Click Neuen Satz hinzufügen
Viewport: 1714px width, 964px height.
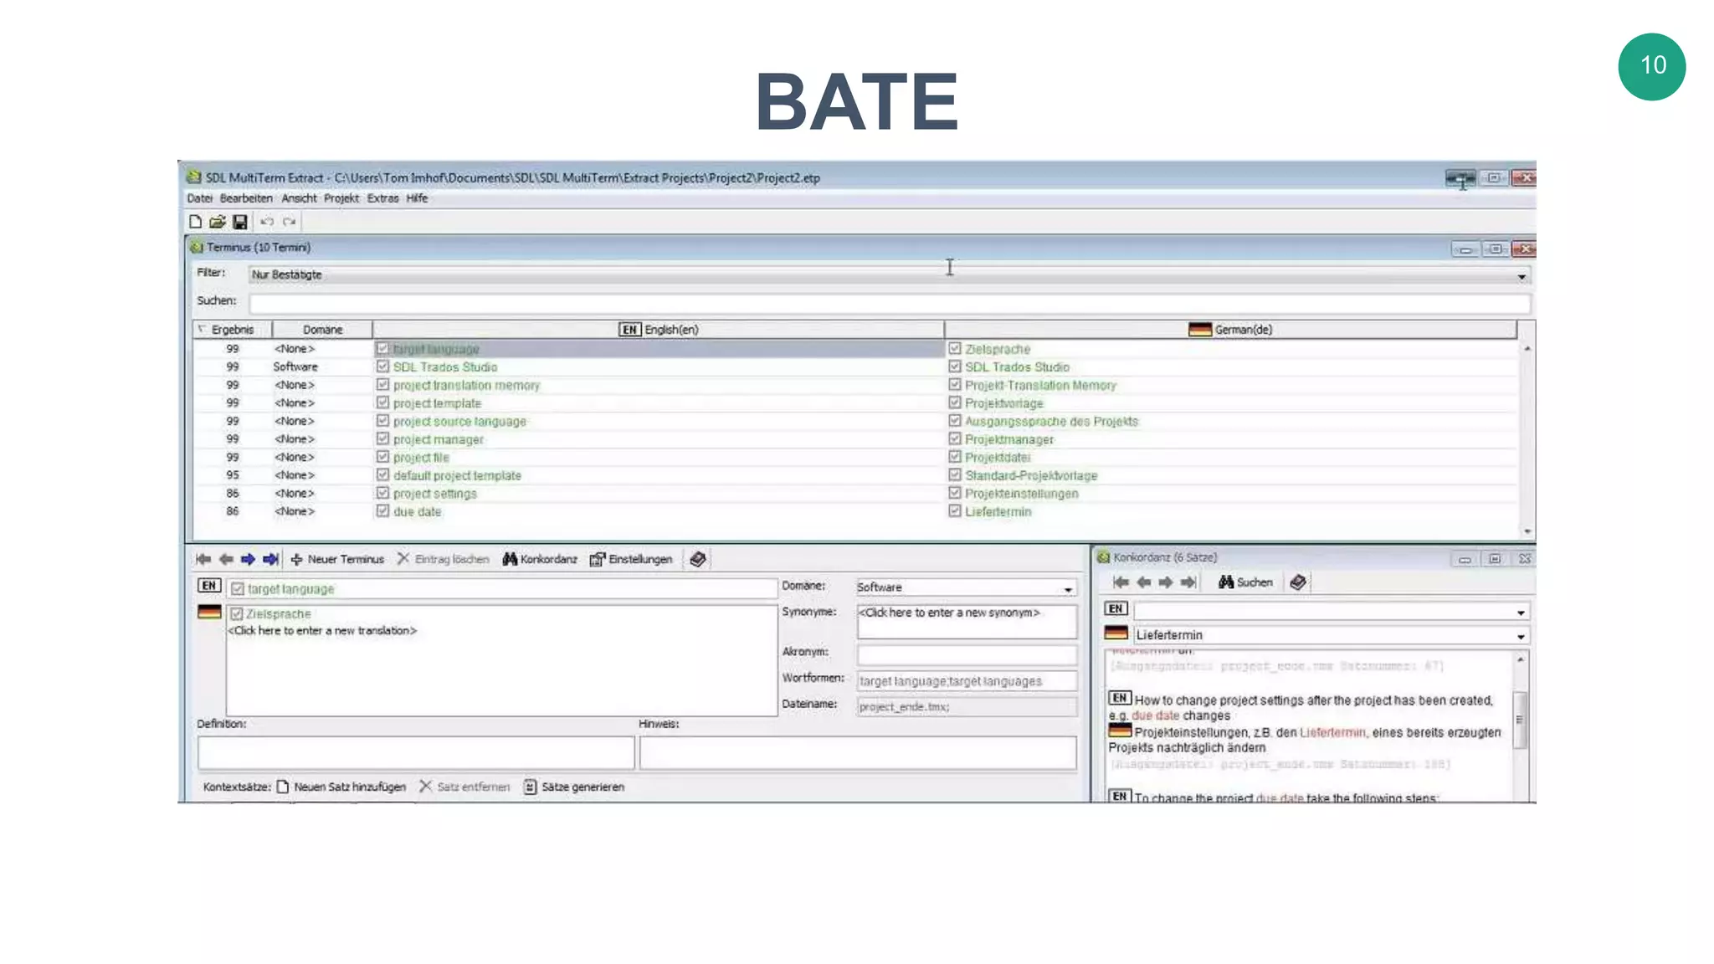point(341,787)
